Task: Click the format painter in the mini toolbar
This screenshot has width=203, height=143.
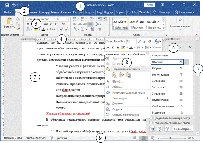Action: 150,41
